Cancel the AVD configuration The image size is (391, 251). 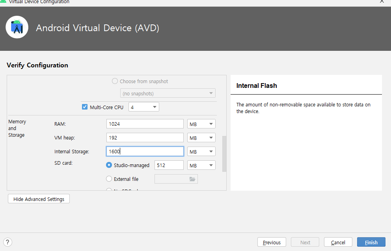[338, 242]
